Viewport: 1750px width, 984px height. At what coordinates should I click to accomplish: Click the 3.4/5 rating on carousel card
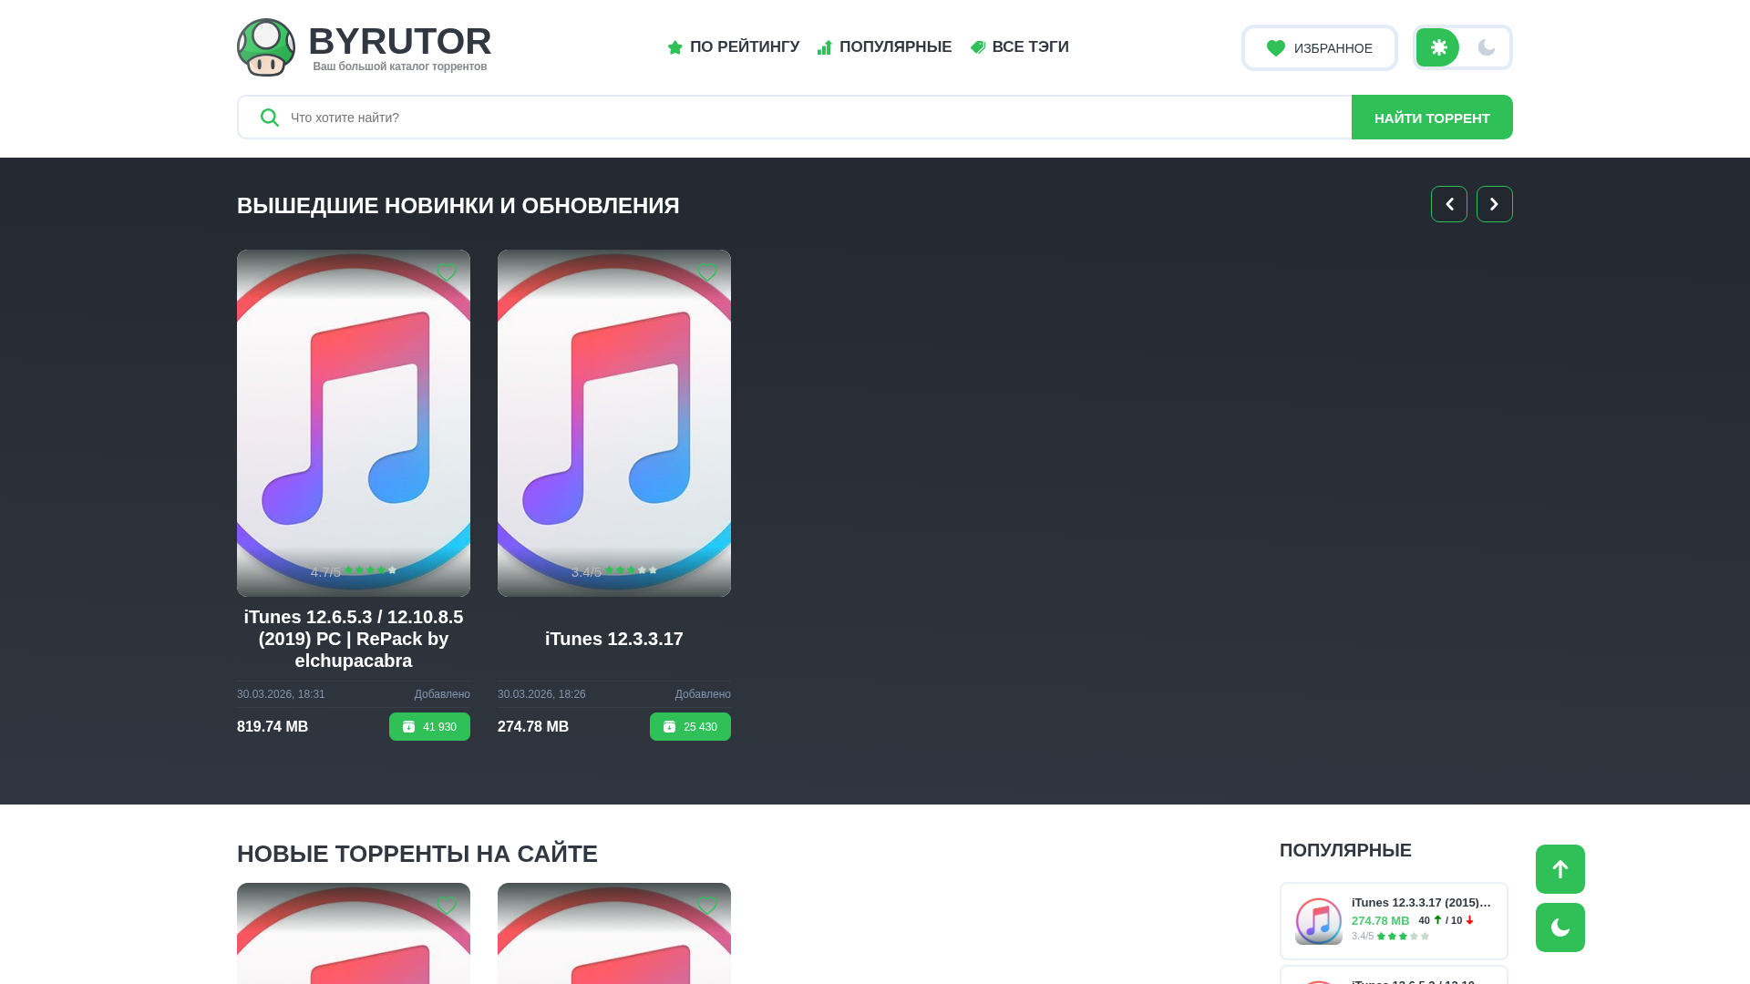click(614, 571)
